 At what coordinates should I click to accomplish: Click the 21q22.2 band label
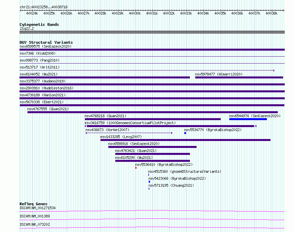(x=27, y=28)
